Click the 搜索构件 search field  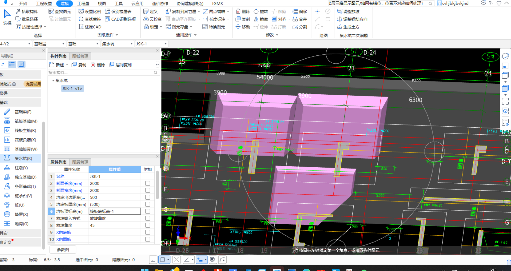tap(103, 72)
